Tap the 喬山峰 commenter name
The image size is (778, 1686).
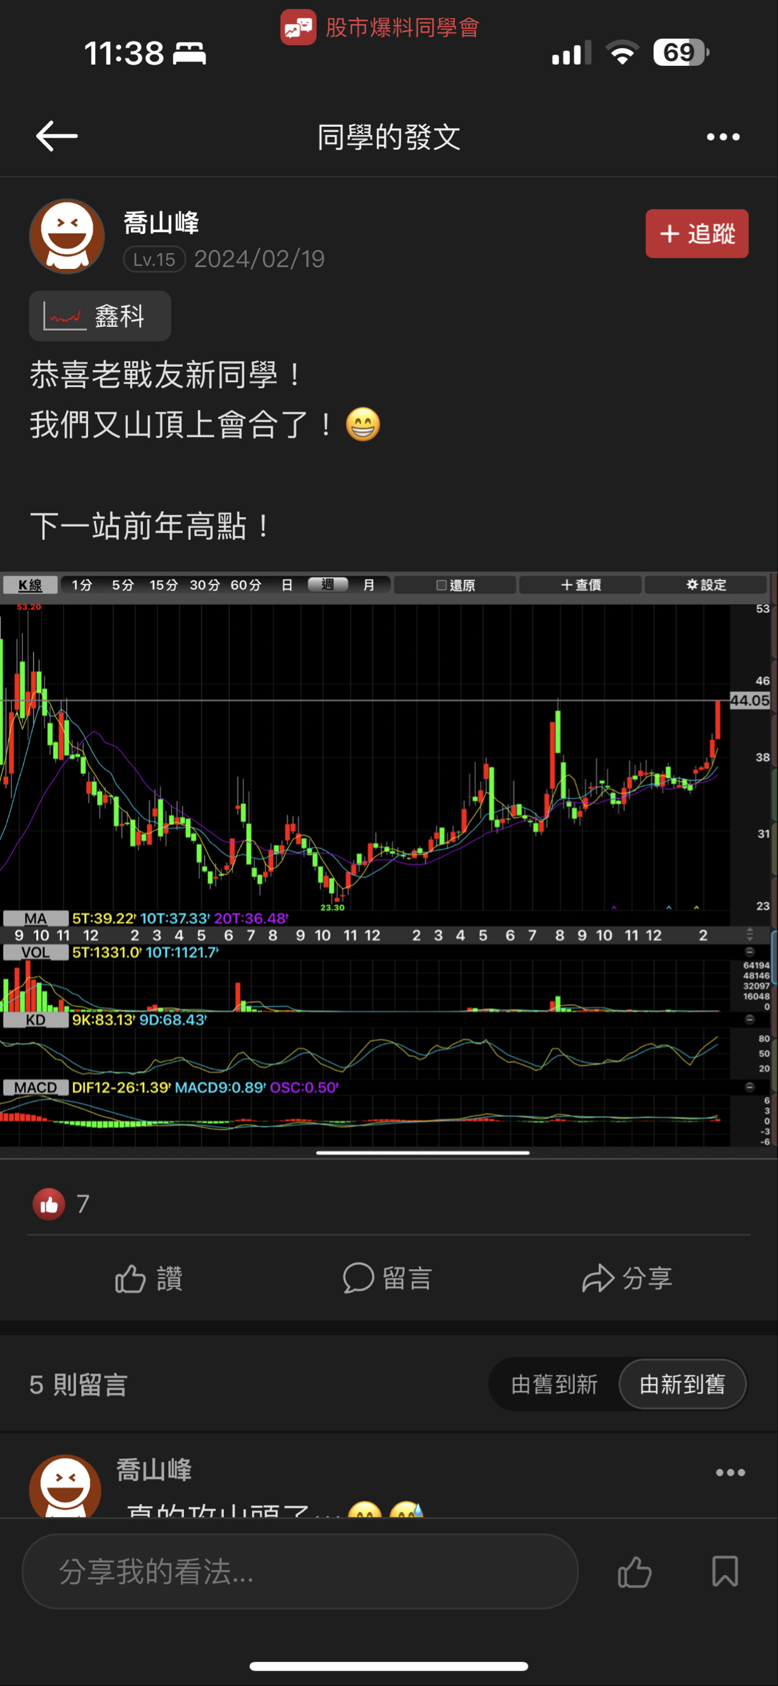154,1470
